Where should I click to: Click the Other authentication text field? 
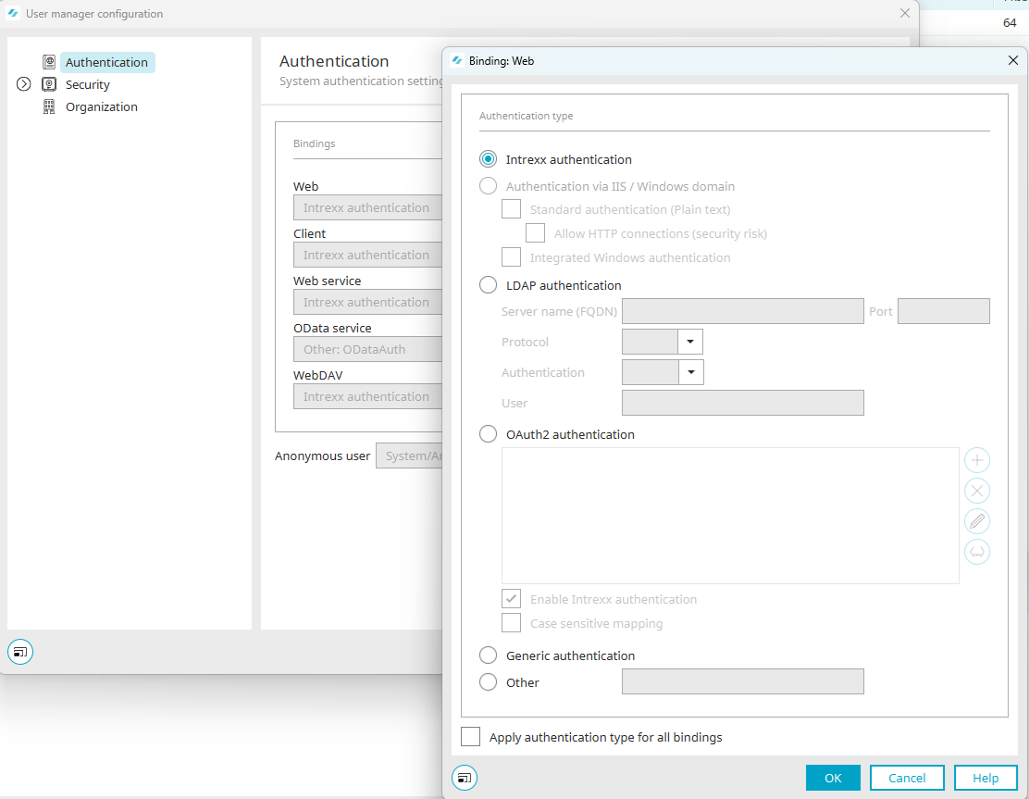[x=743, y=681]
